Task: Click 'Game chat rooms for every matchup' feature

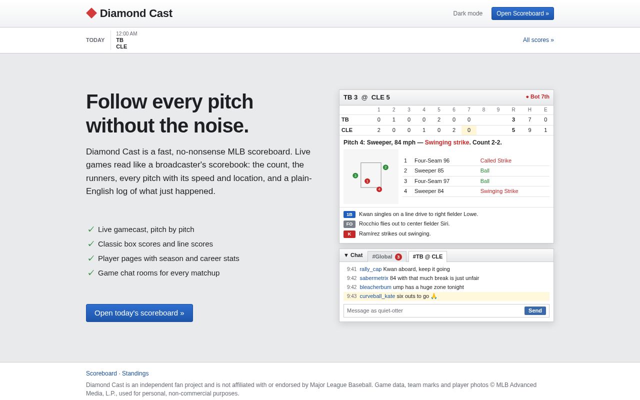Action: [x=158, y=273]
